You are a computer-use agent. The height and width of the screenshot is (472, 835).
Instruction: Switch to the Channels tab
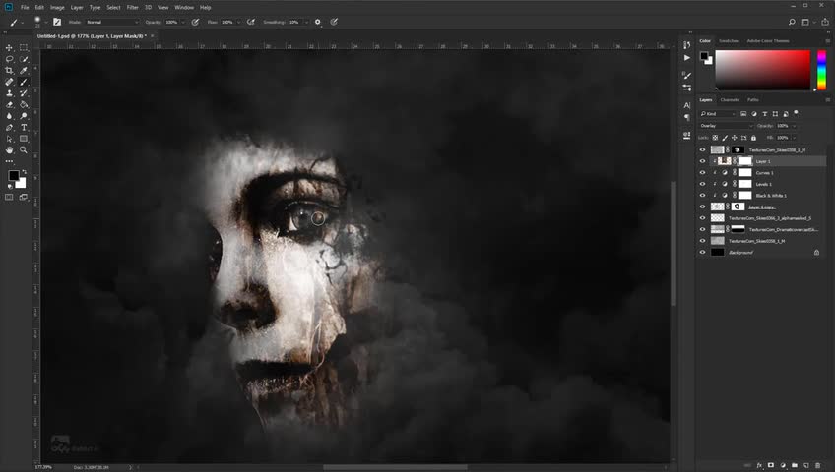coord(730,99)
